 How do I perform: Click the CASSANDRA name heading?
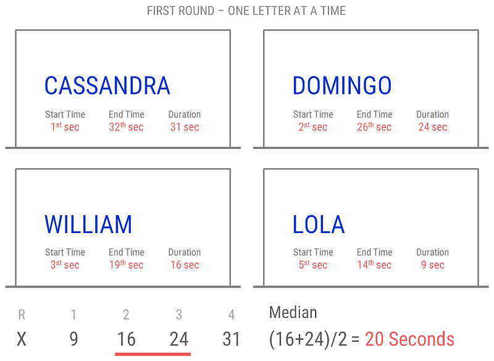[107, 86]
